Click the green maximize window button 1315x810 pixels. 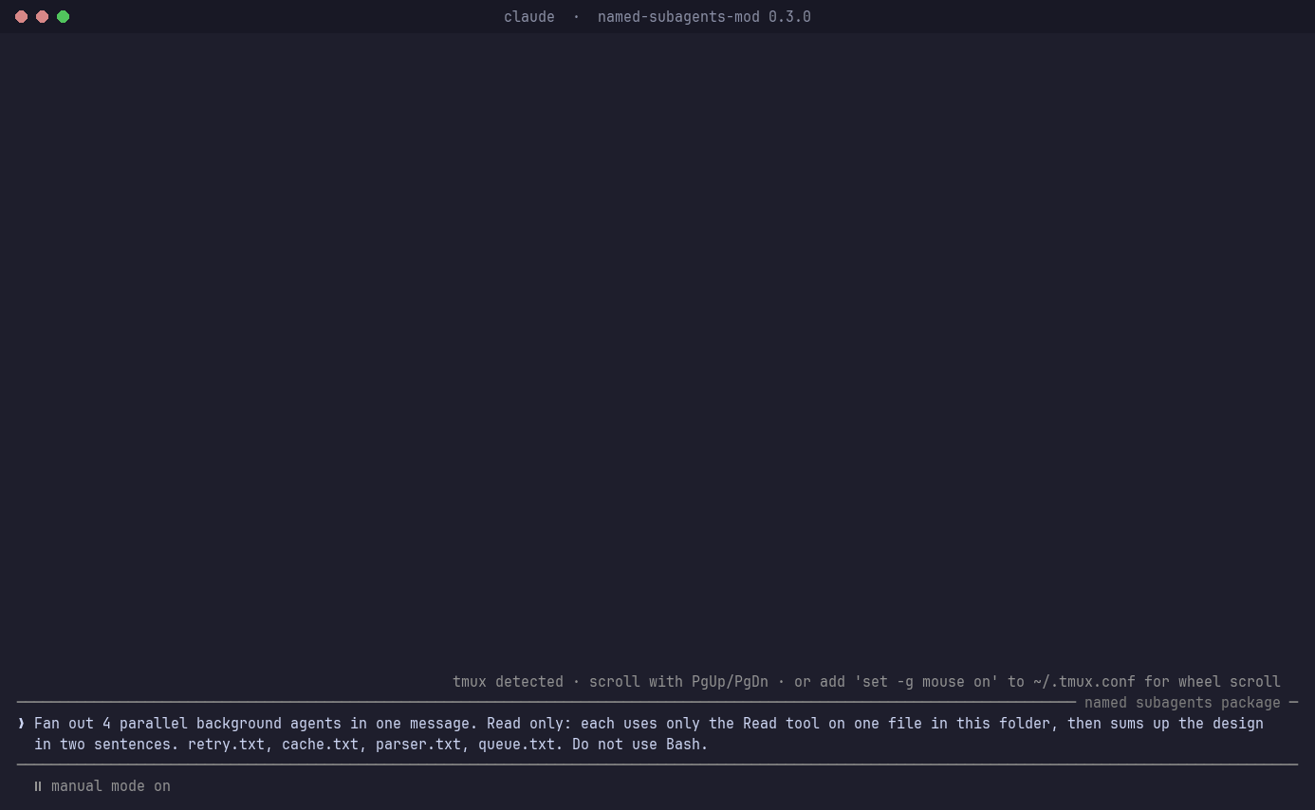pos(63,17)
